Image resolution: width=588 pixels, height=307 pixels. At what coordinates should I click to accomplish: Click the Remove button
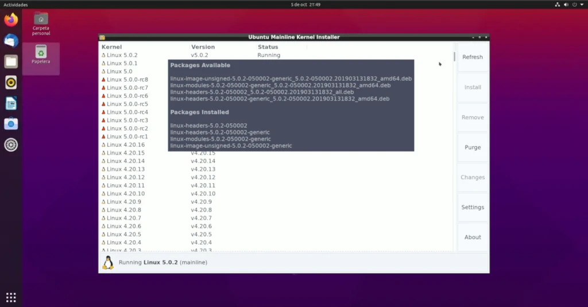[x=473, y=117]
